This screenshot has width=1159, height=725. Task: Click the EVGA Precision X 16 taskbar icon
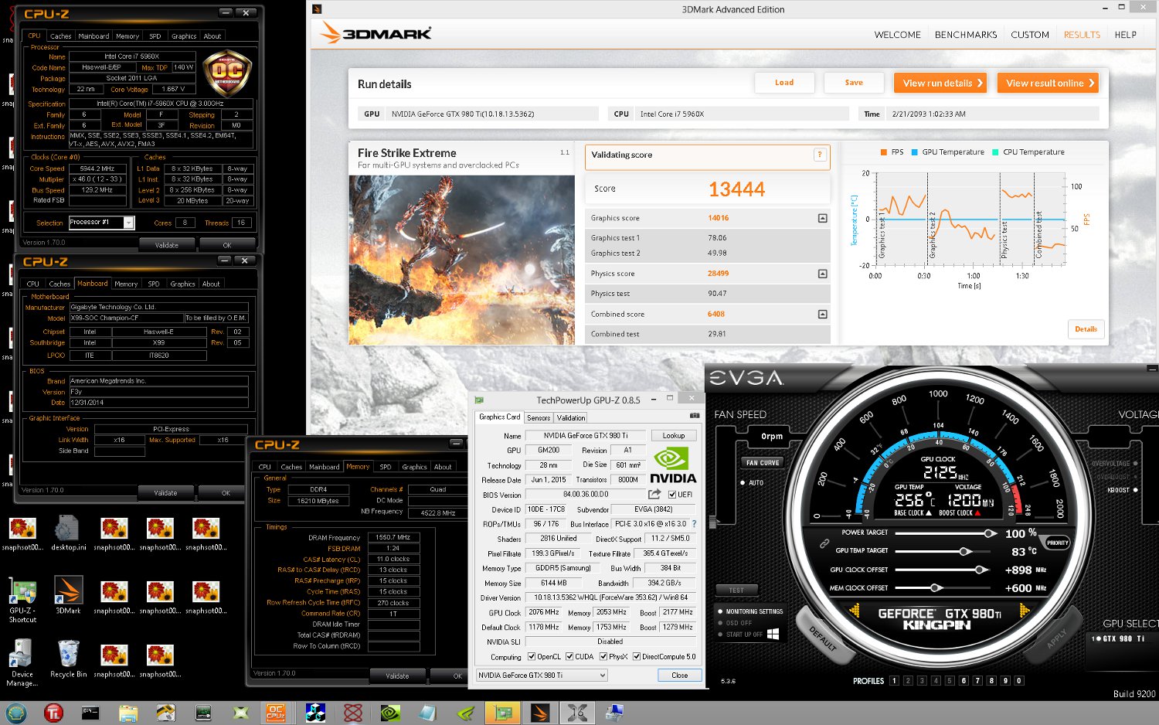tap(577, 713)
